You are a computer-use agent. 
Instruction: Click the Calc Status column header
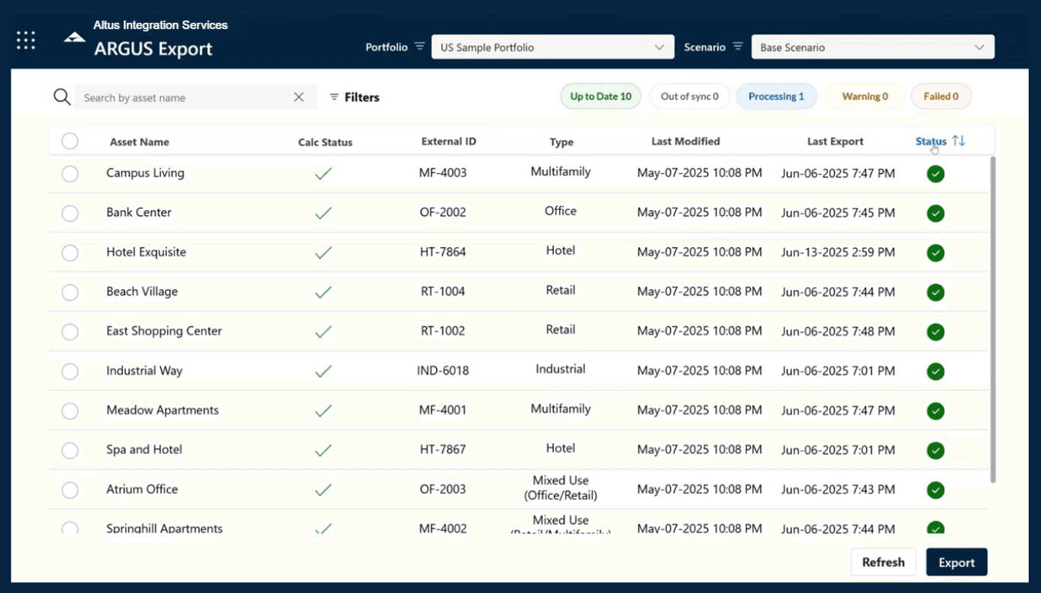pyautogui.click(x=325, y=142)
